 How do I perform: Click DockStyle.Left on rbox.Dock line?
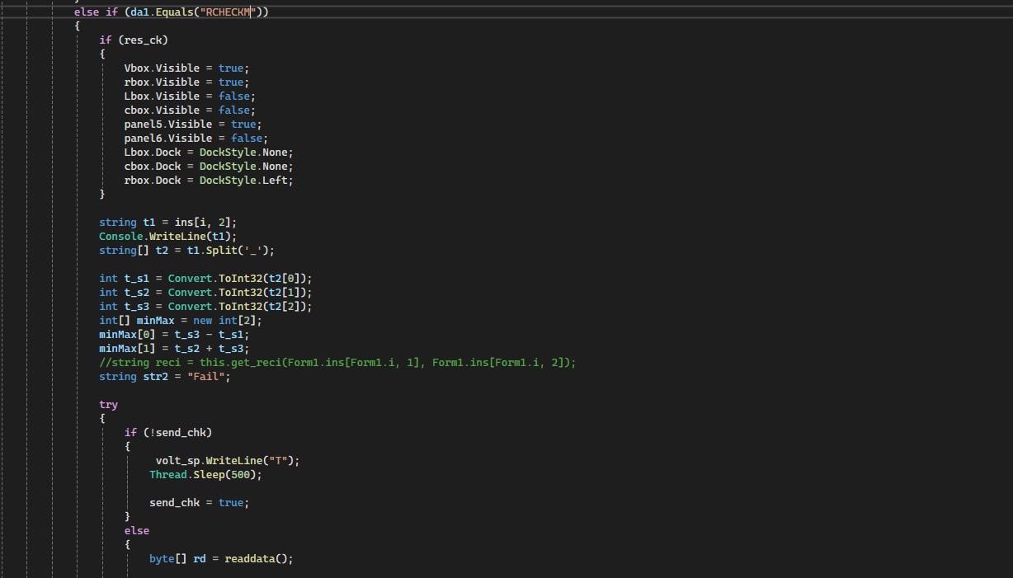point(246,180)
